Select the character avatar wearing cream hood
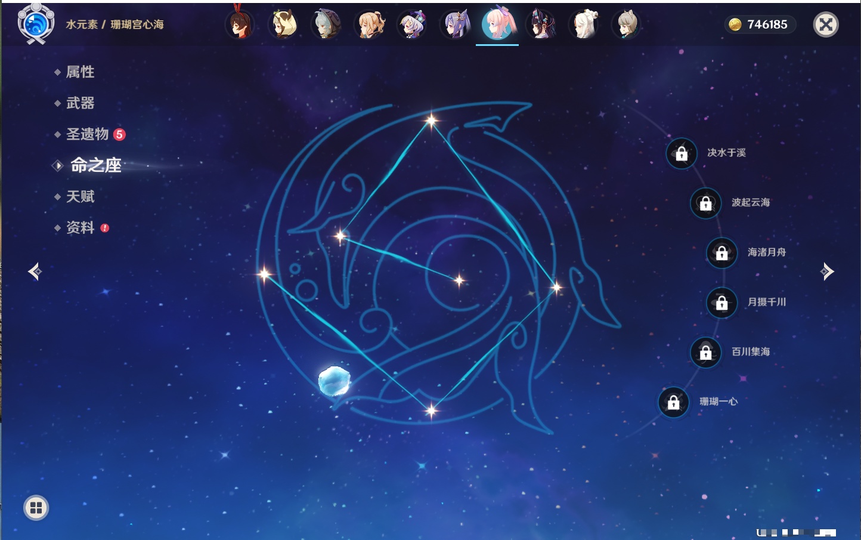The image size is (861, 540). (283, 24)
